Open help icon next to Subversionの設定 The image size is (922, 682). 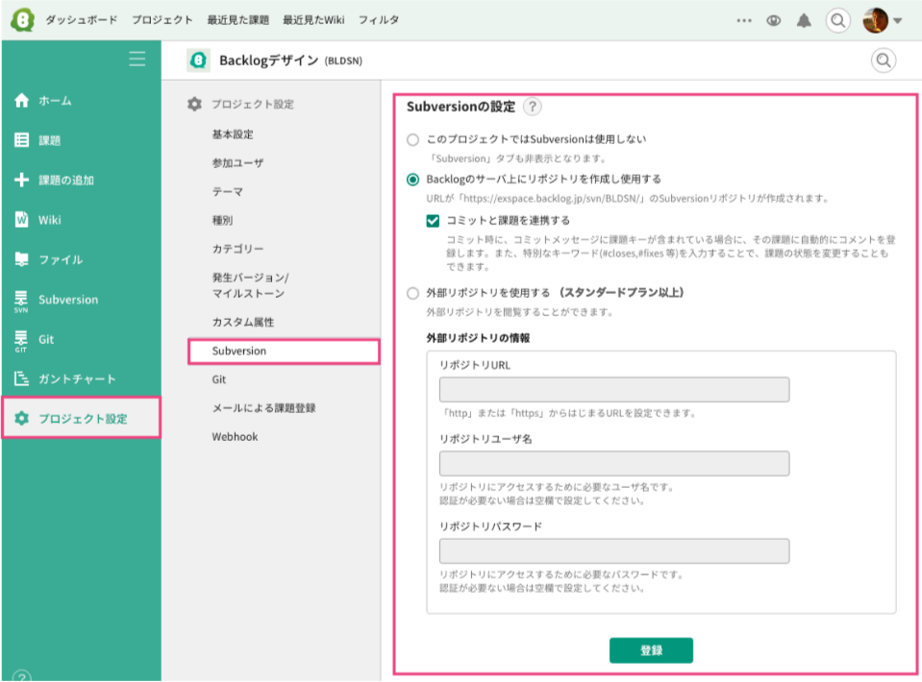pos(533,107)
